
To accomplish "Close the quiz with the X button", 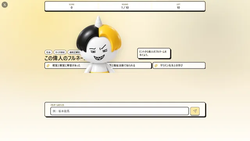I will 5,5.
